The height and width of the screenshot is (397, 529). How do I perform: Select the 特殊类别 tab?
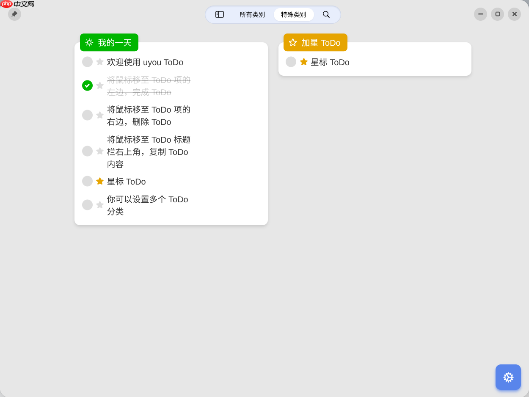(294, 14)
